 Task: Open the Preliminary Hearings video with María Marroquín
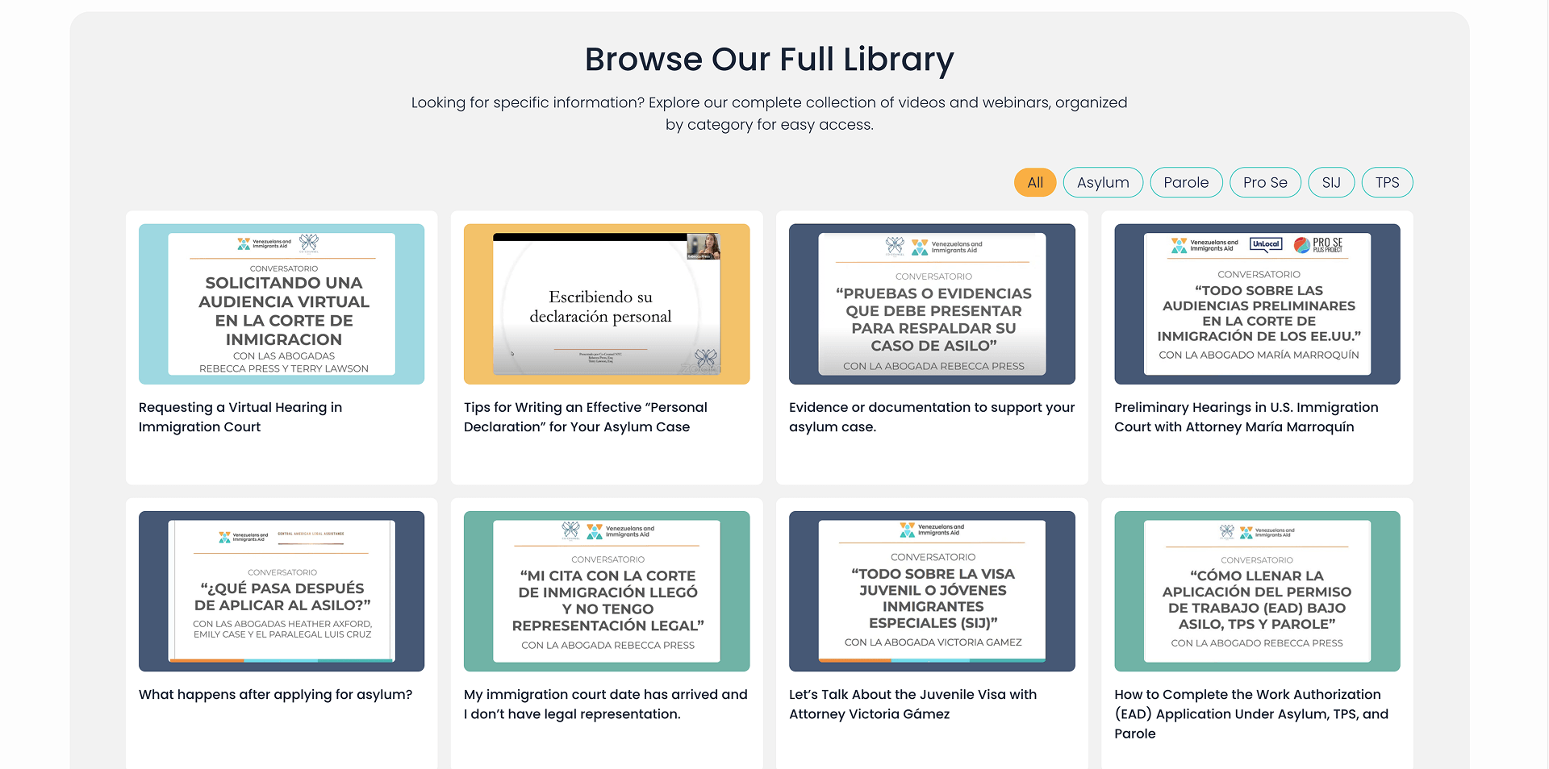click(1246, 417)
